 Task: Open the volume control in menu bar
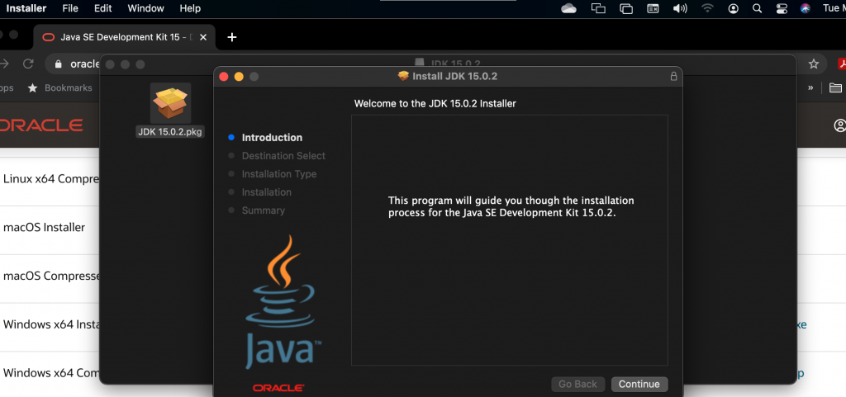680,8
